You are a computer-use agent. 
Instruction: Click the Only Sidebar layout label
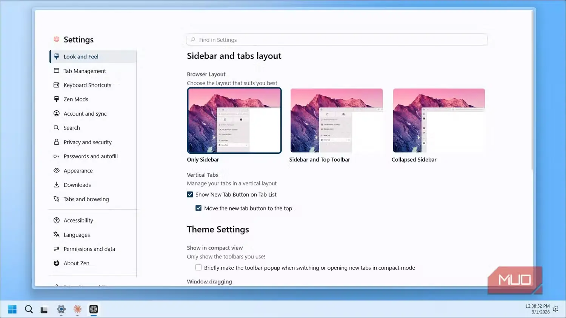pyautogui.click(x=203, y=159)
